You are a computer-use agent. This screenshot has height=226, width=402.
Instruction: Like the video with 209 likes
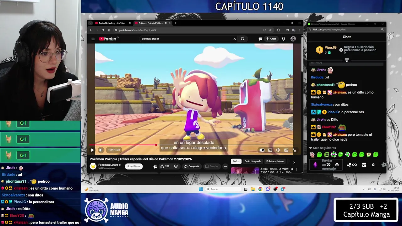point(165,166)
